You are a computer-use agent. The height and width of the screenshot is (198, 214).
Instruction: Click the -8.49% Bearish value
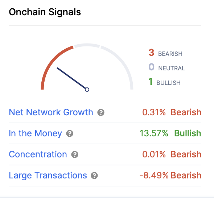(x=170, y=176)
